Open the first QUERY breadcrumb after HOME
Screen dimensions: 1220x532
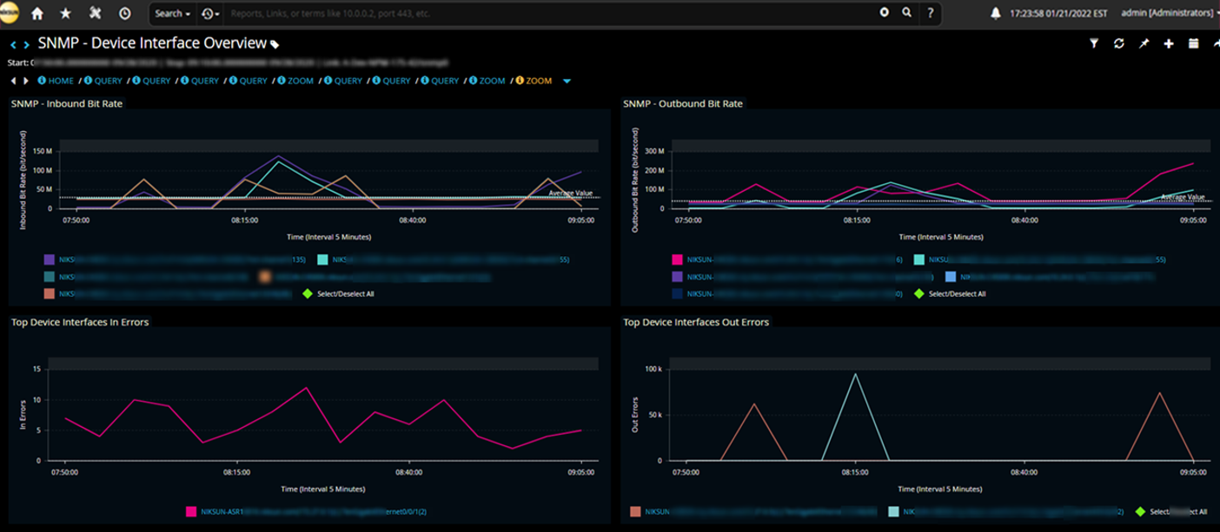click(109, 81)
